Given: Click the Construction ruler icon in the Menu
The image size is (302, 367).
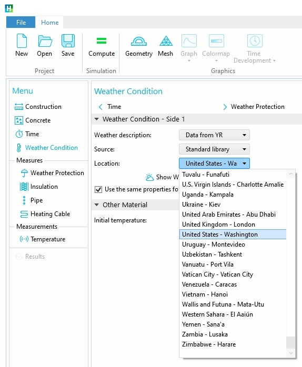Looking at the screenshot, I should tap(19, 107).
